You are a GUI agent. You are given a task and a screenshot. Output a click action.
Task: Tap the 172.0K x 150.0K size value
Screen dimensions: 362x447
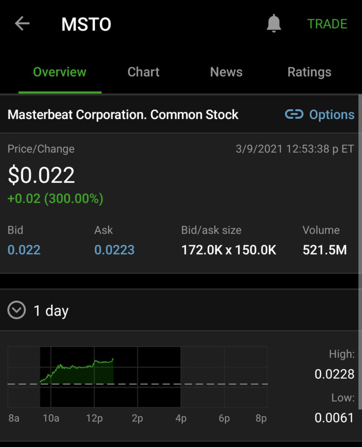pyautogui.click(x=229, y=250)
